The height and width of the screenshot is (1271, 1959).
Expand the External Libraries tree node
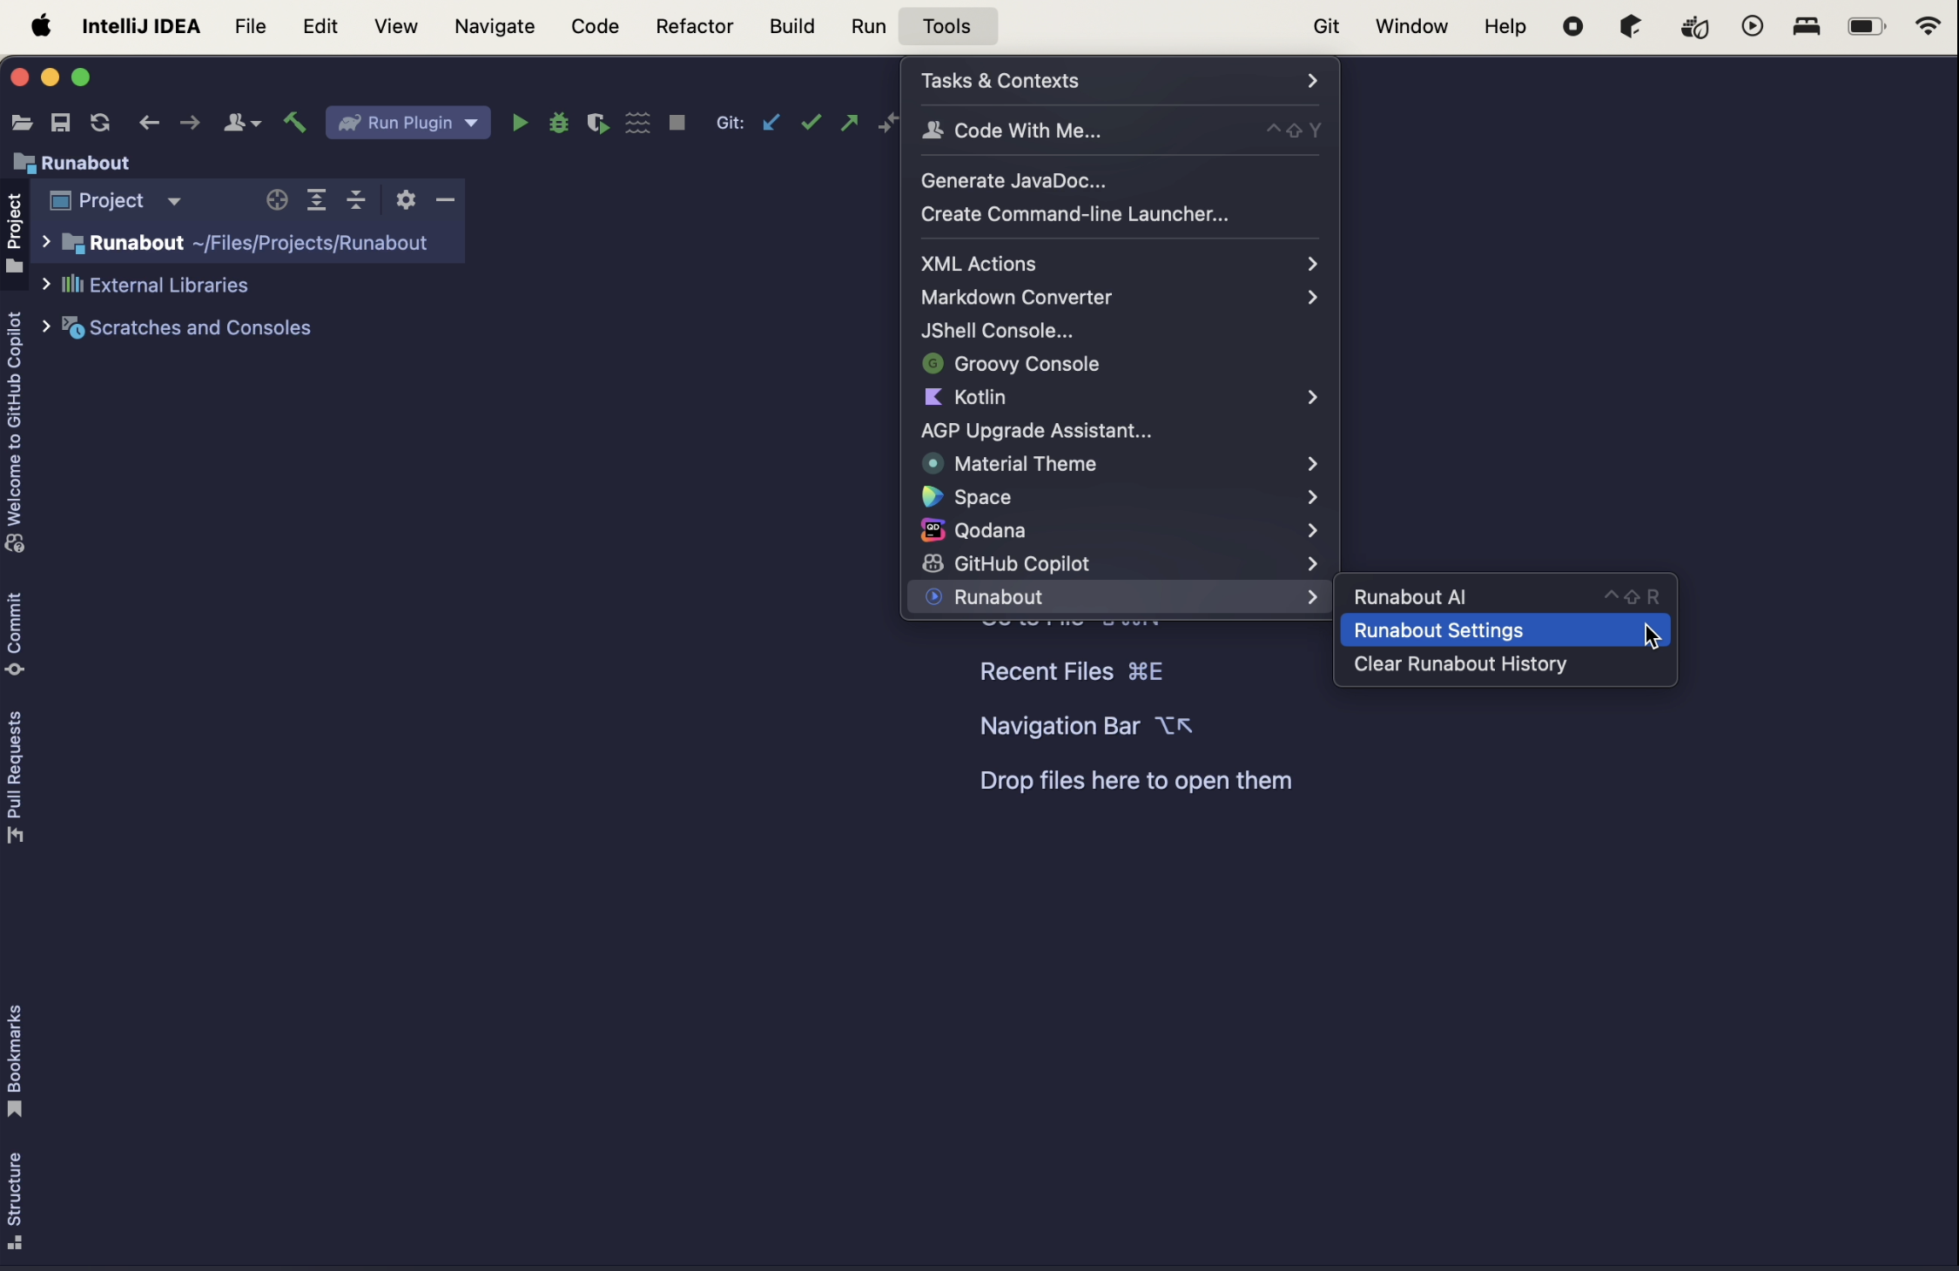(x=46, y=285)
